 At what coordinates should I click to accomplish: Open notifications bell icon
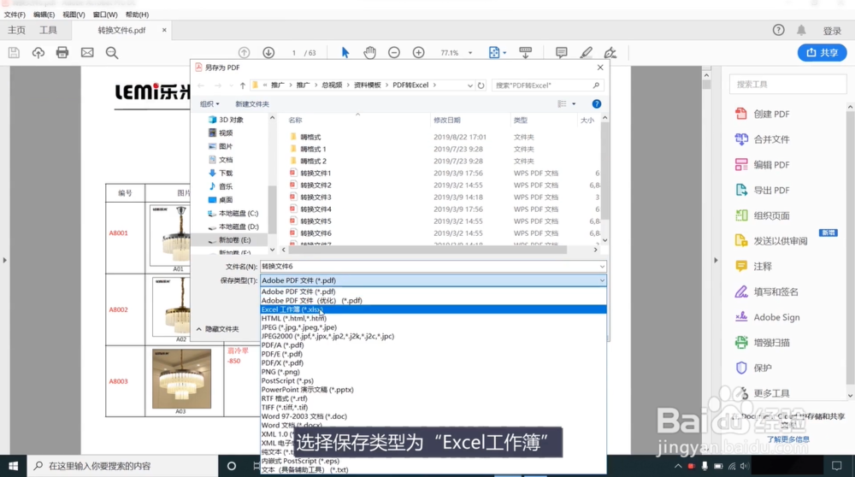tap(801, 30)
